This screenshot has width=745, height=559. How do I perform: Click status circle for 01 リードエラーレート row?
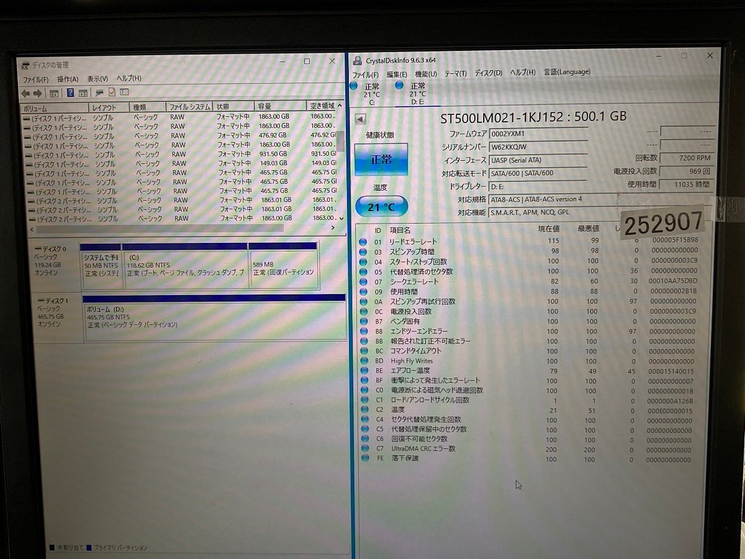(x=363, y=241)
